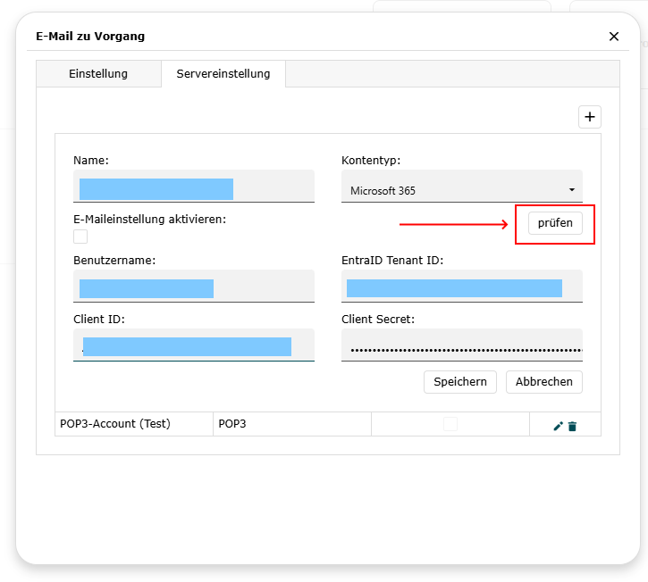Close the E-Mail zu Vorgang dialog
The image size is (648, 582).
(613, 37)
